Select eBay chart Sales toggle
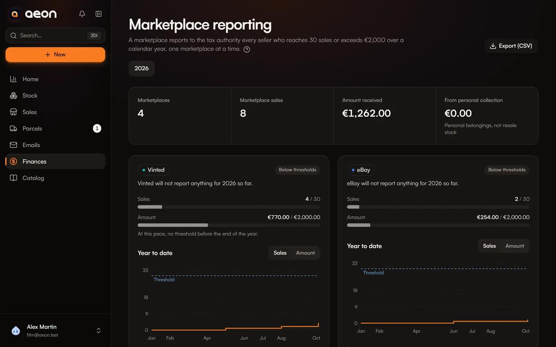This screenshot has height=347, width=556. (x=489, y=246)
